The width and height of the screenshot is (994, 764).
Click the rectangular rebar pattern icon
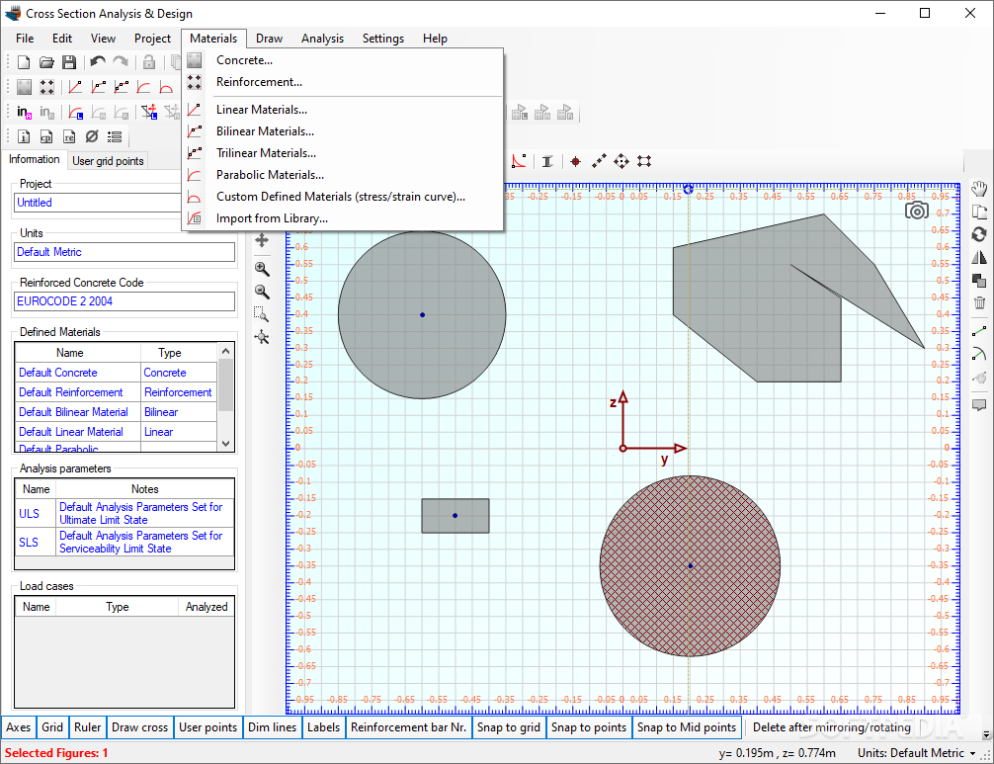tap(644, 162)
